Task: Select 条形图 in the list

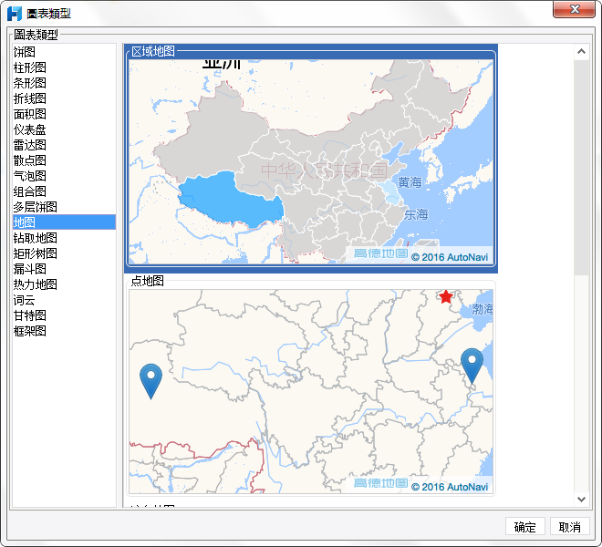Action: tap(64, 83)
